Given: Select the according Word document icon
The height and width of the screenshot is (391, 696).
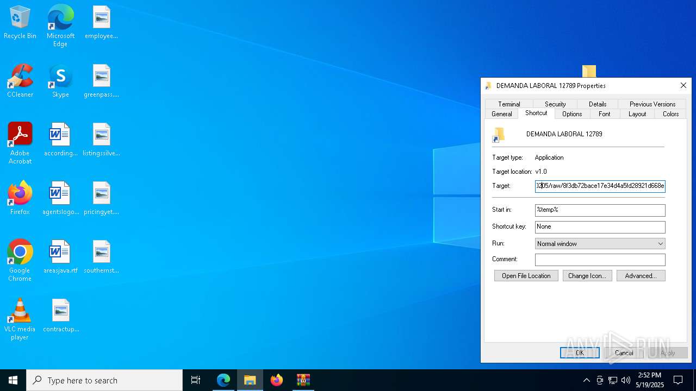Looking at the screenshot, I should point(60,140).
